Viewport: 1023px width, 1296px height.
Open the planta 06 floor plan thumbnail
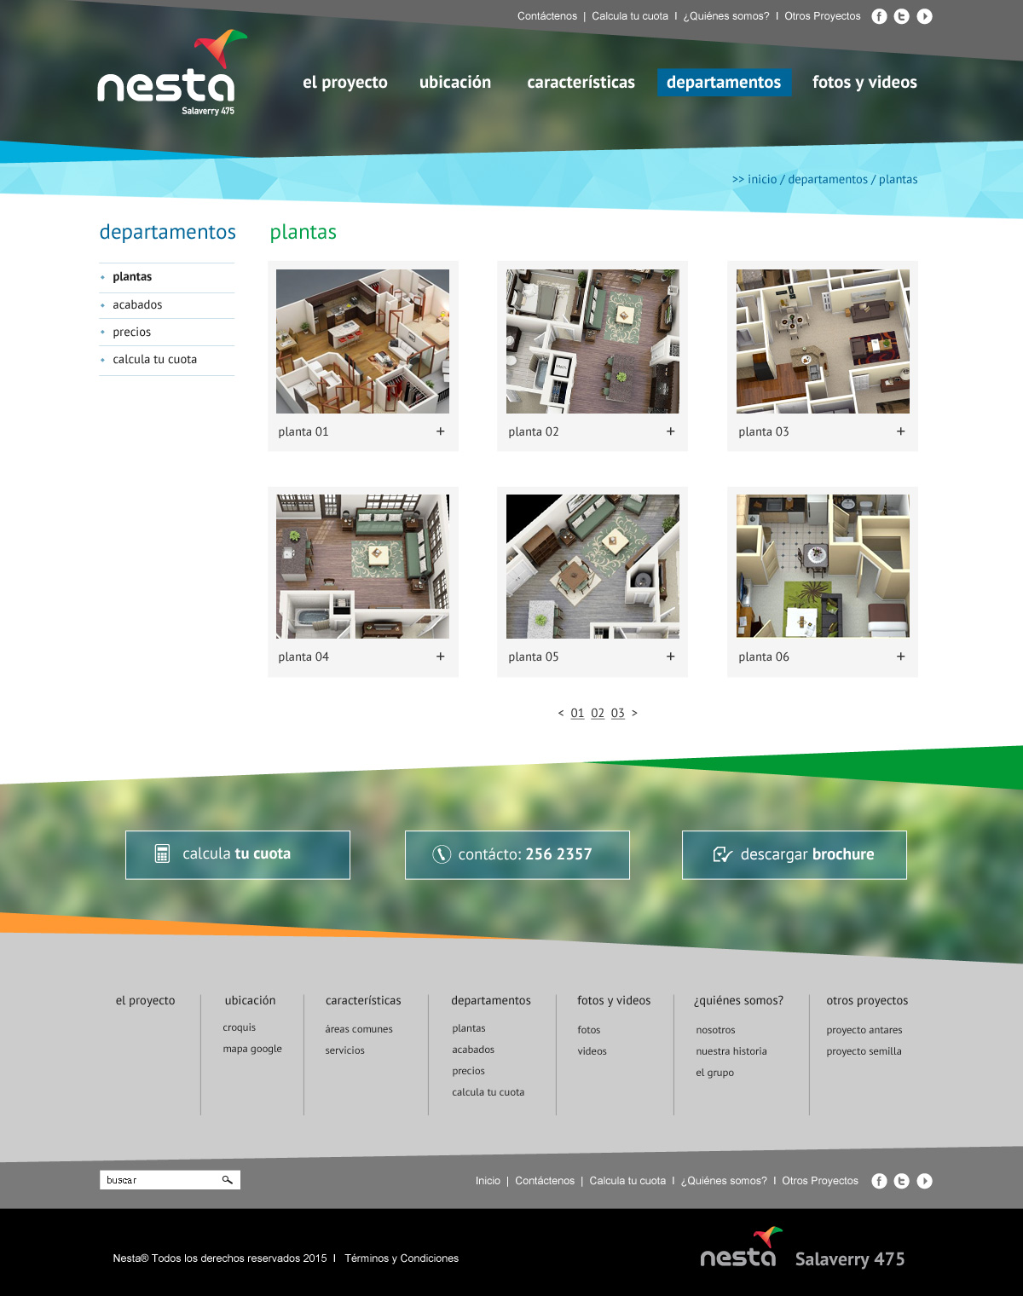pyautogui.click(x=823, y=566)
